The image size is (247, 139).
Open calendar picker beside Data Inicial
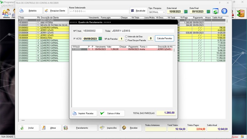click(x=186, y=11)
